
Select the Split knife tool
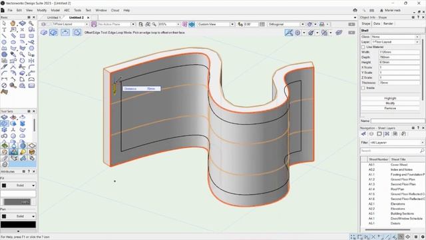point(4,67)
